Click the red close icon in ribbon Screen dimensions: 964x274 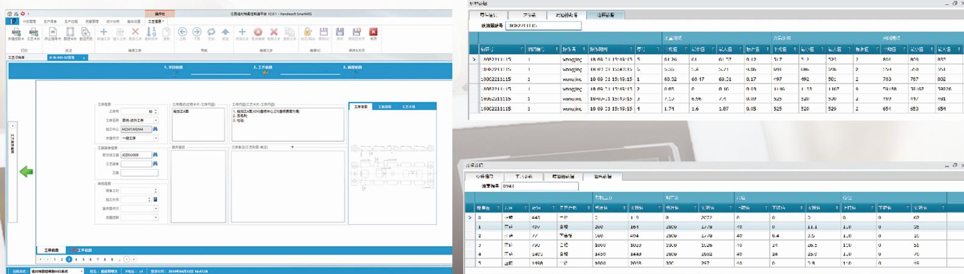373,33
